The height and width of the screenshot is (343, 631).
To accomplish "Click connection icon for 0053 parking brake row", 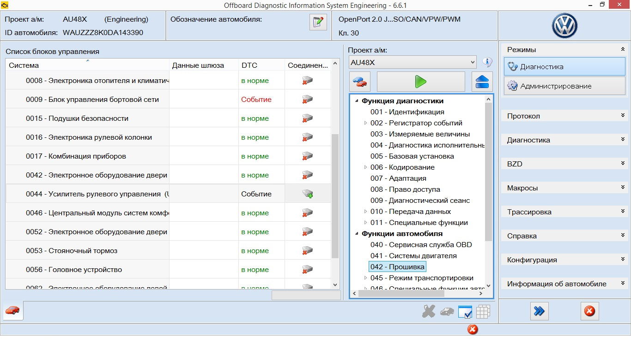I will [308, 251].
